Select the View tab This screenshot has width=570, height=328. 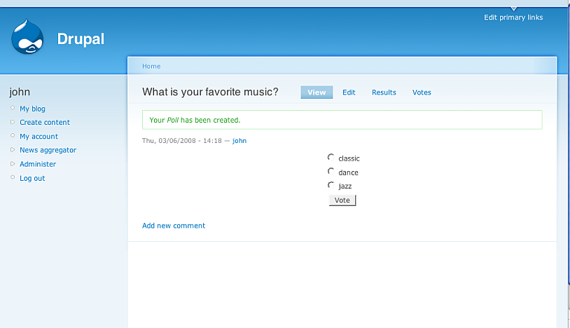pos(317,93)
